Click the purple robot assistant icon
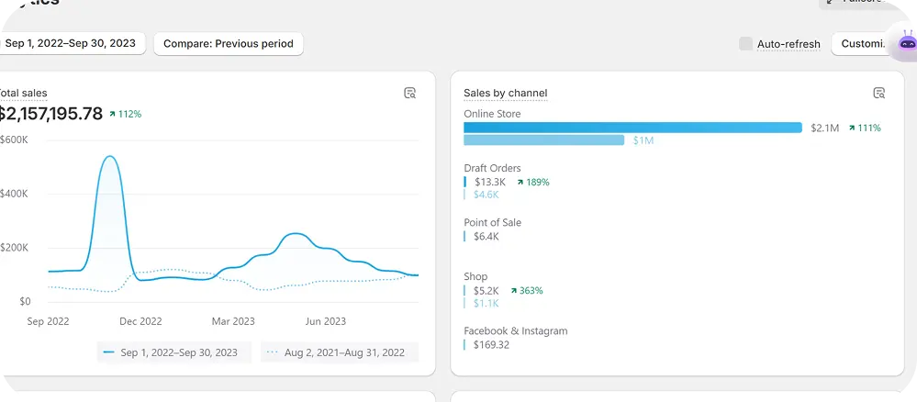Image resolution: width=917 pixels, height=402 pixels. pos(907,42)
